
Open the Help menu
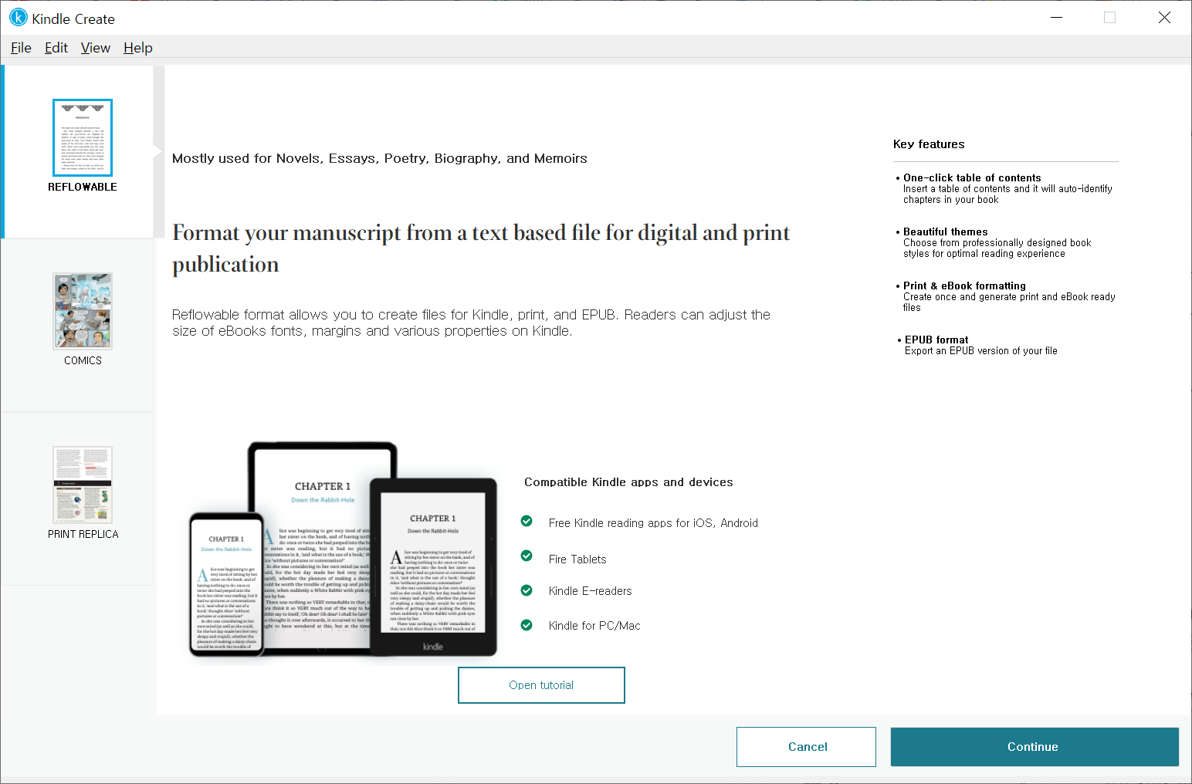(138, 48)
